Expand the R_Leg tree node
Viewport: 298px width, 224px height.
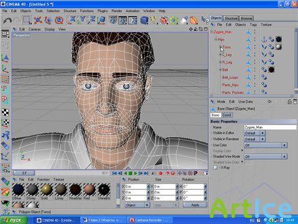220,62
